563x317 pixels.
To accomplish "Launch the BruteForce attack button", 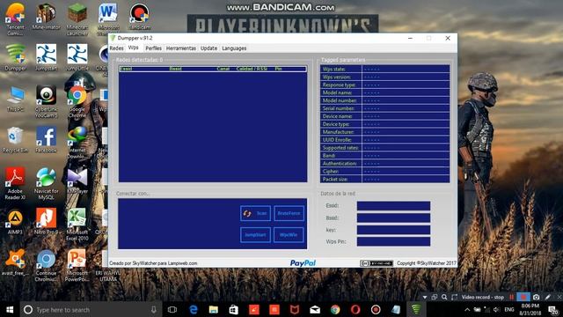I will click(289, 213).
